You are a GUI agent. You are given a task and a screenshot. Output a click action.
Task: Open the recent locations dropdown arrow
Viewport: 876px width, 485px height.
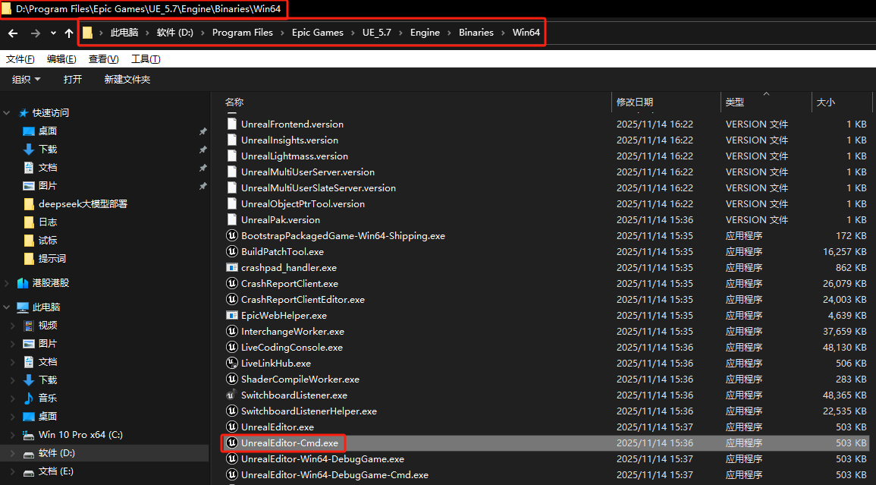[x=53, y=33]
